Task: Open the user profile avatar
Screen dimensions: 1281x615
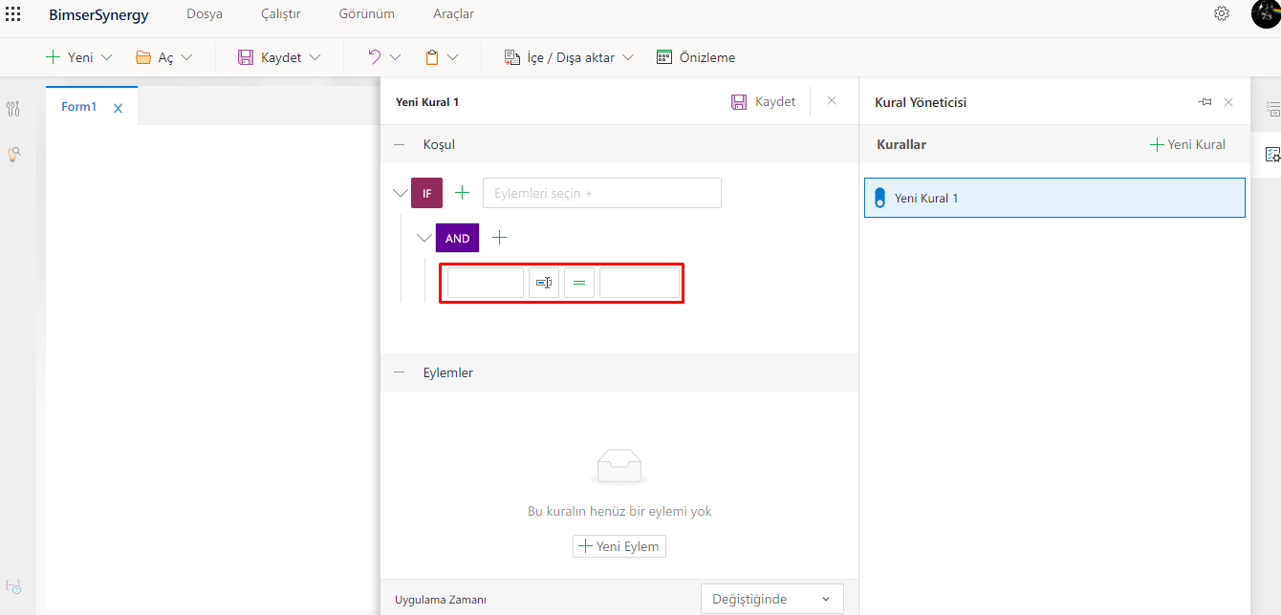Action: [1266, 13]
